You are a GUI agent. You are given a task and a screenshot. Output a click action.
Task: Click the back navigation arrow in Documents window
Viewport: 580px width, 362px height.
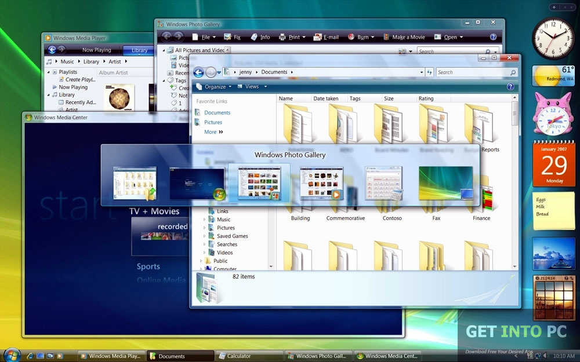coord(198,72)
